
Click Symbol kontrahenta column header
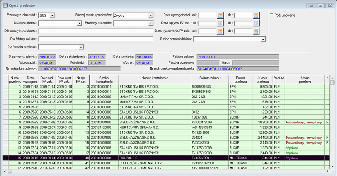click(104, 79)
